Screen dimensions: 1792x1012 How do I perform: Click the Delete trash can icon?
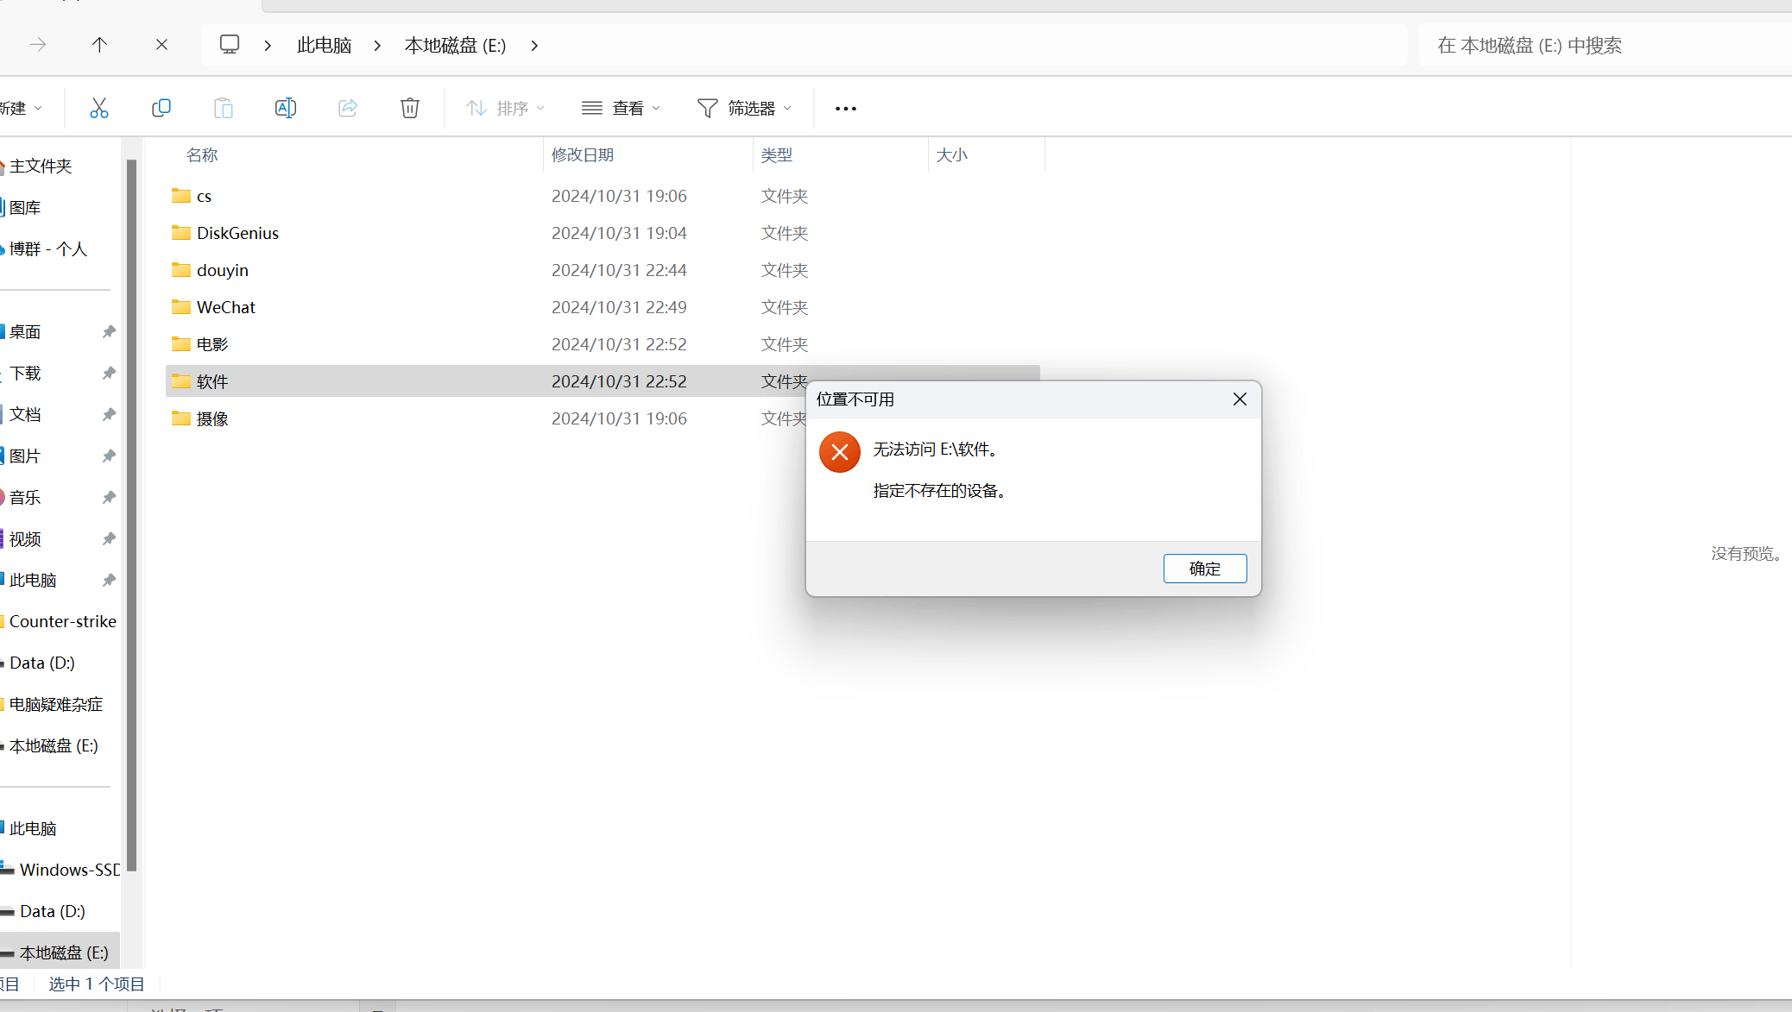point(410,108)
